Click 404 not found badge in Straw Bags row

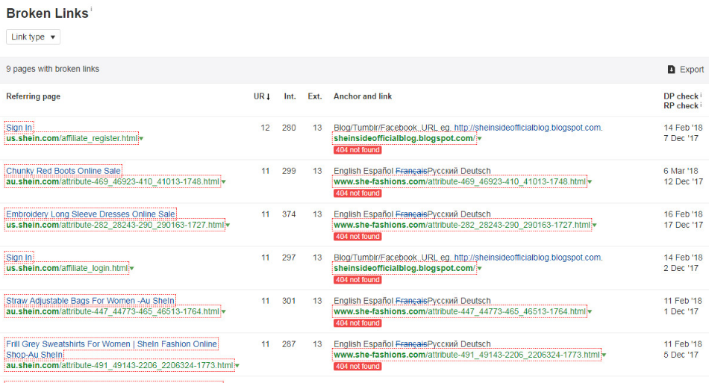pos(357,324)
